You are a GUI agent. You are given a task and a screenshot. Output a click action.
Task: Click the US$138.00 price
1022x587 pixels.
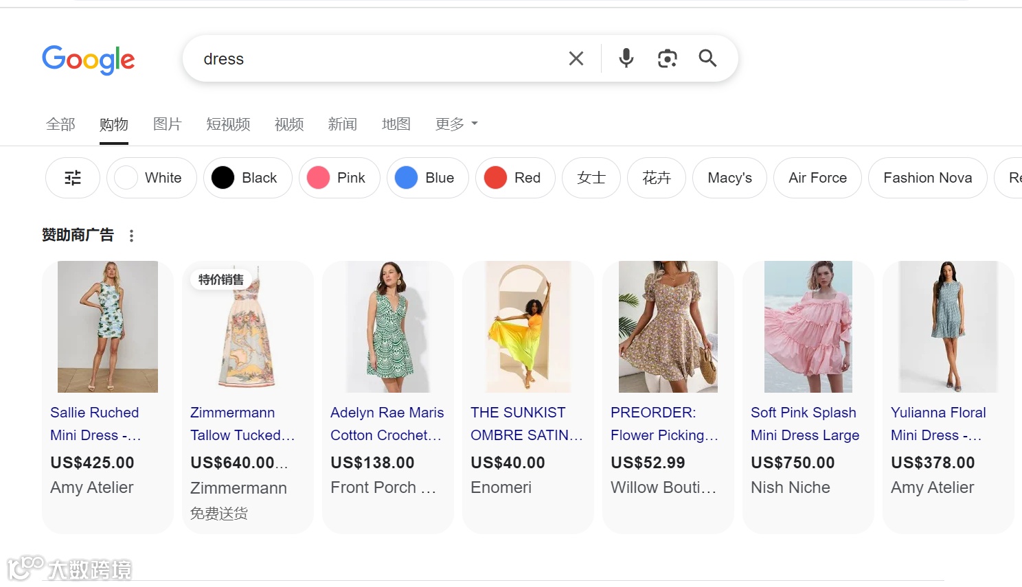[x=372, y=463]
